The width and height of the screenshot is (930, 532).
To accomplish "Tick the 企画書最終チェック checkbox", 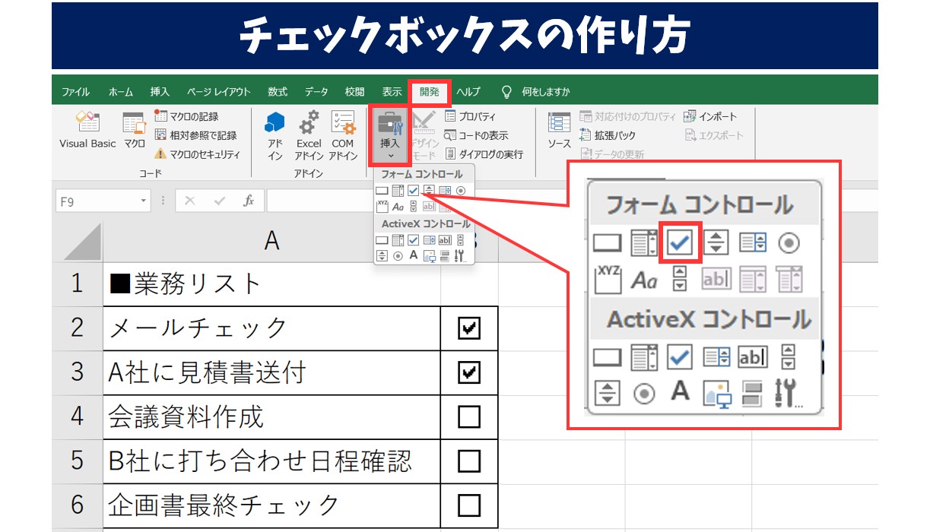I will click(x=469, y=505).
